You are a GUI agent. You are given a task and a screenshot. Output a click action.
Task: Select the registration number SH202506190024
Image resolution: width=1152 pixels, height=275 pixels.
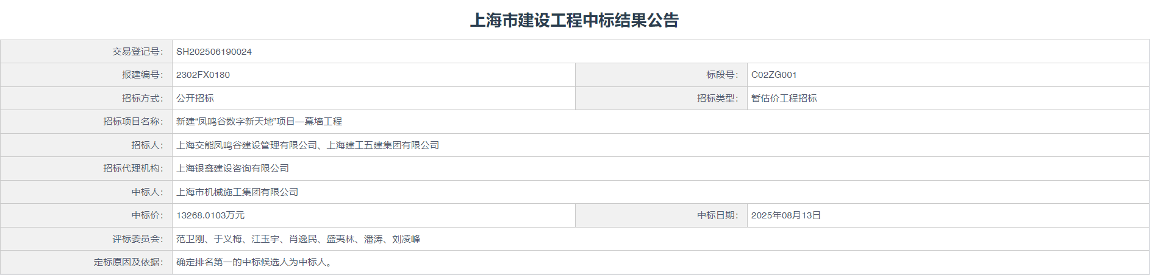(x=214, y=52)
